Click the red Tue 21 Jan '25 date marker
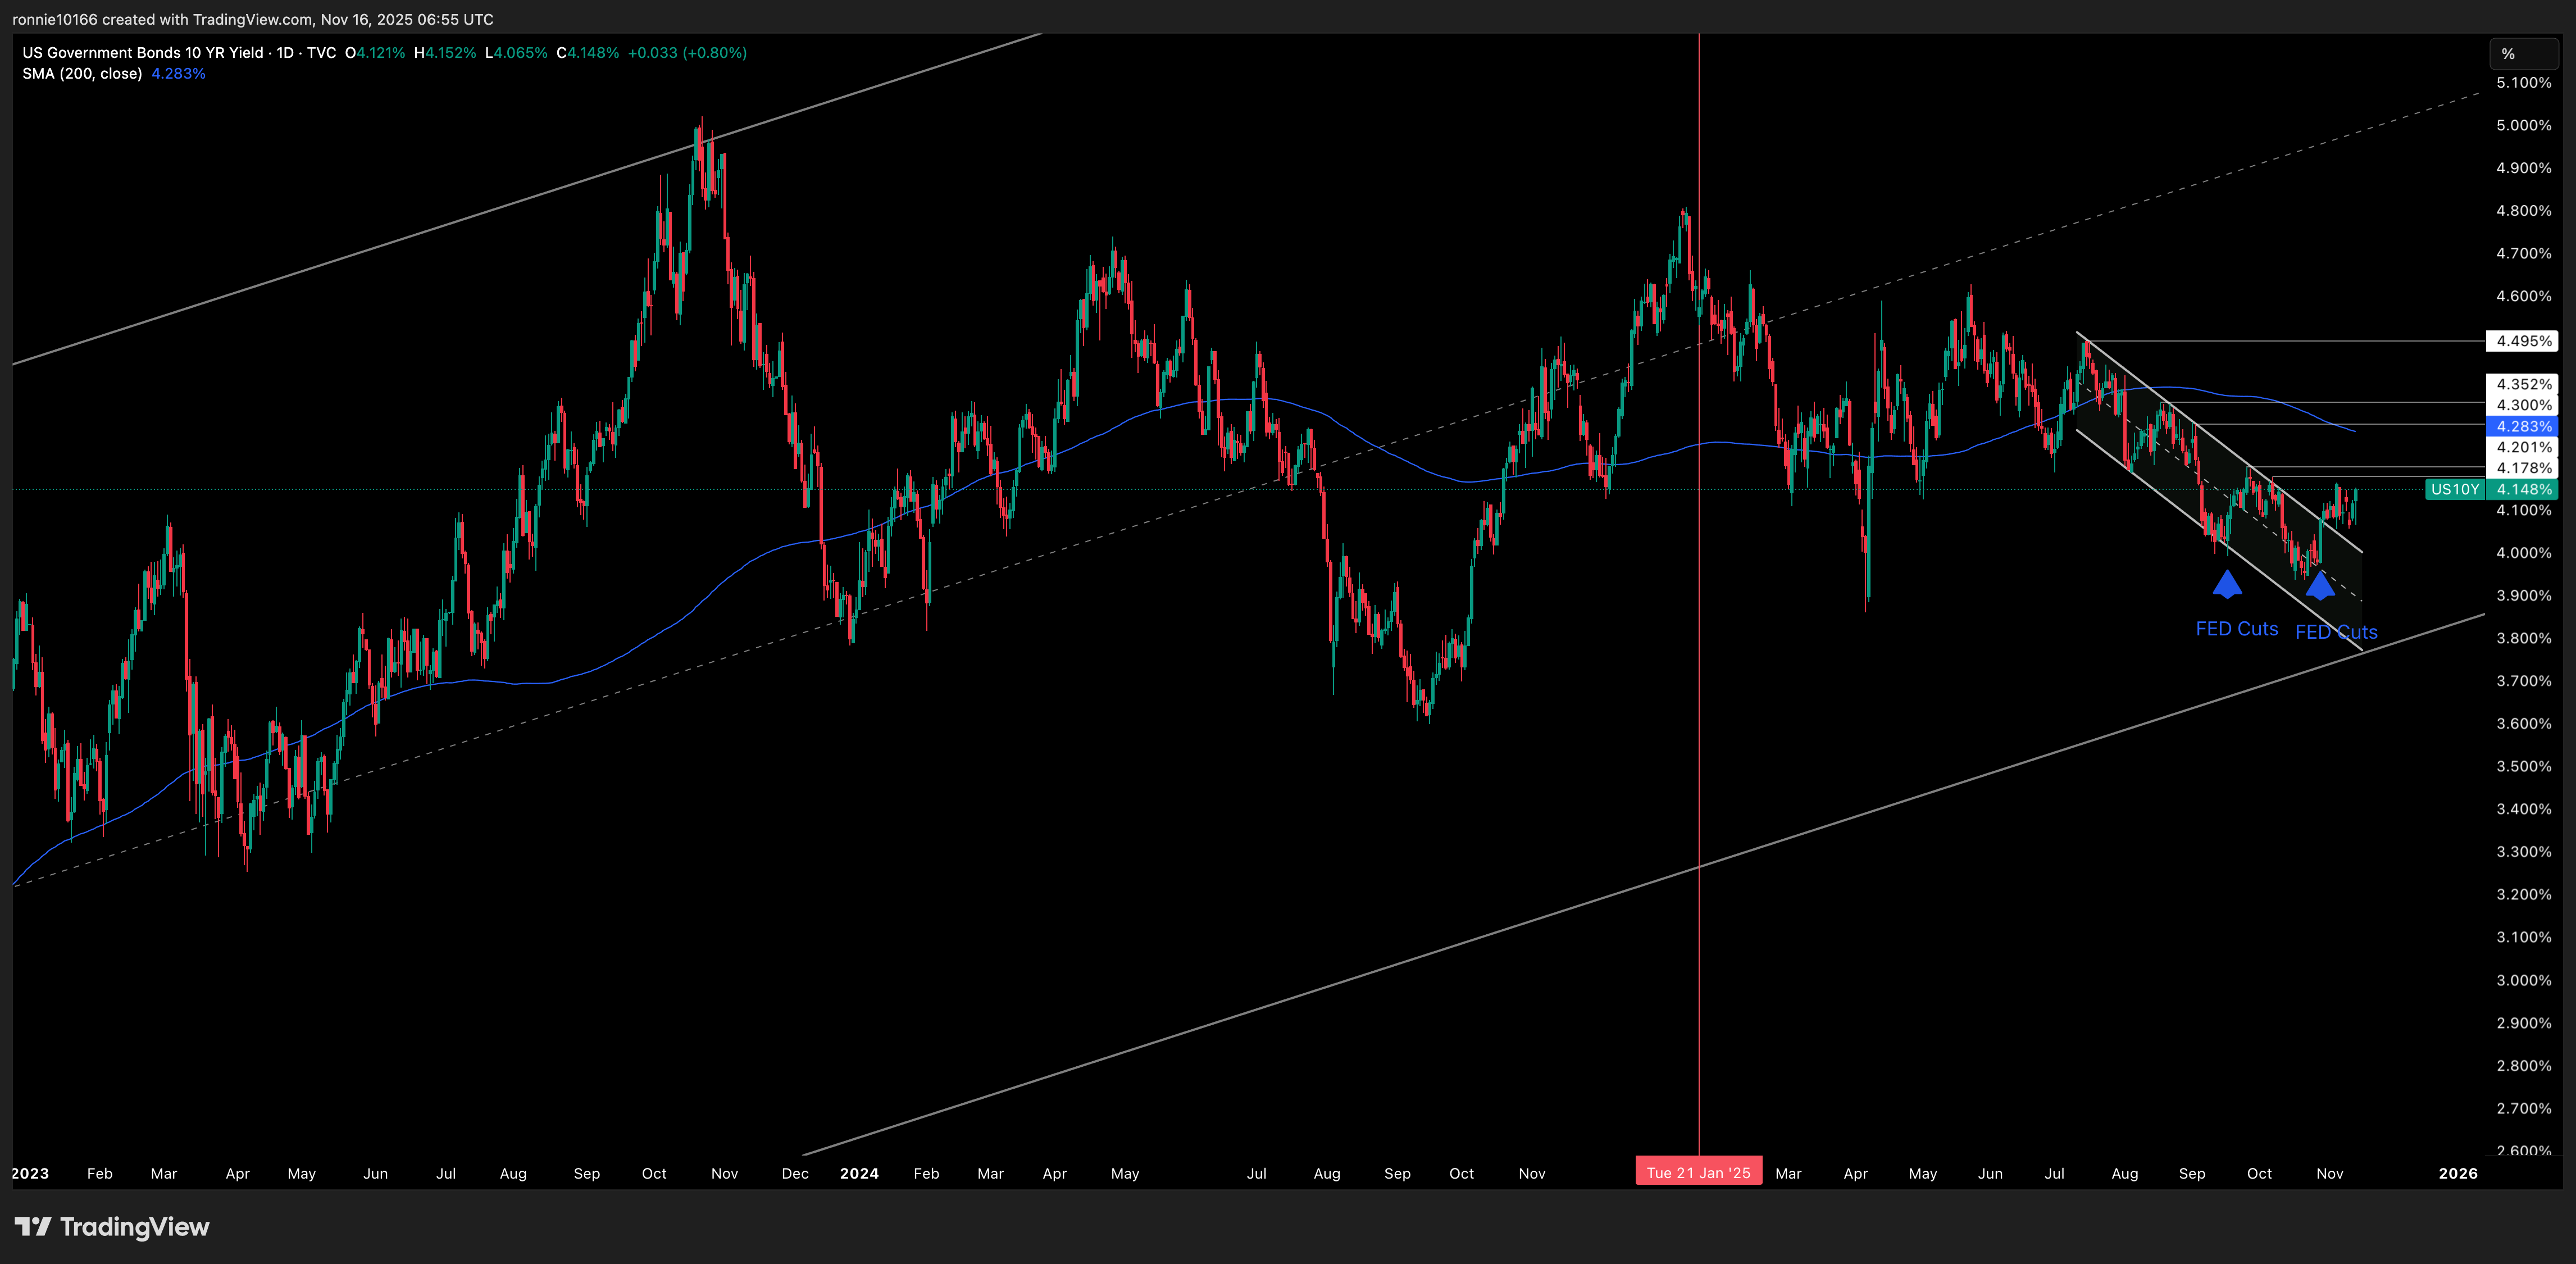 (1698, 1170)
